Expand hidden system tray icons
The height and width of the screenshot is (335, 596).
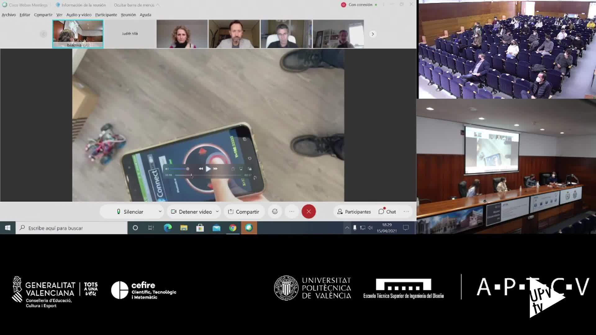347,228
